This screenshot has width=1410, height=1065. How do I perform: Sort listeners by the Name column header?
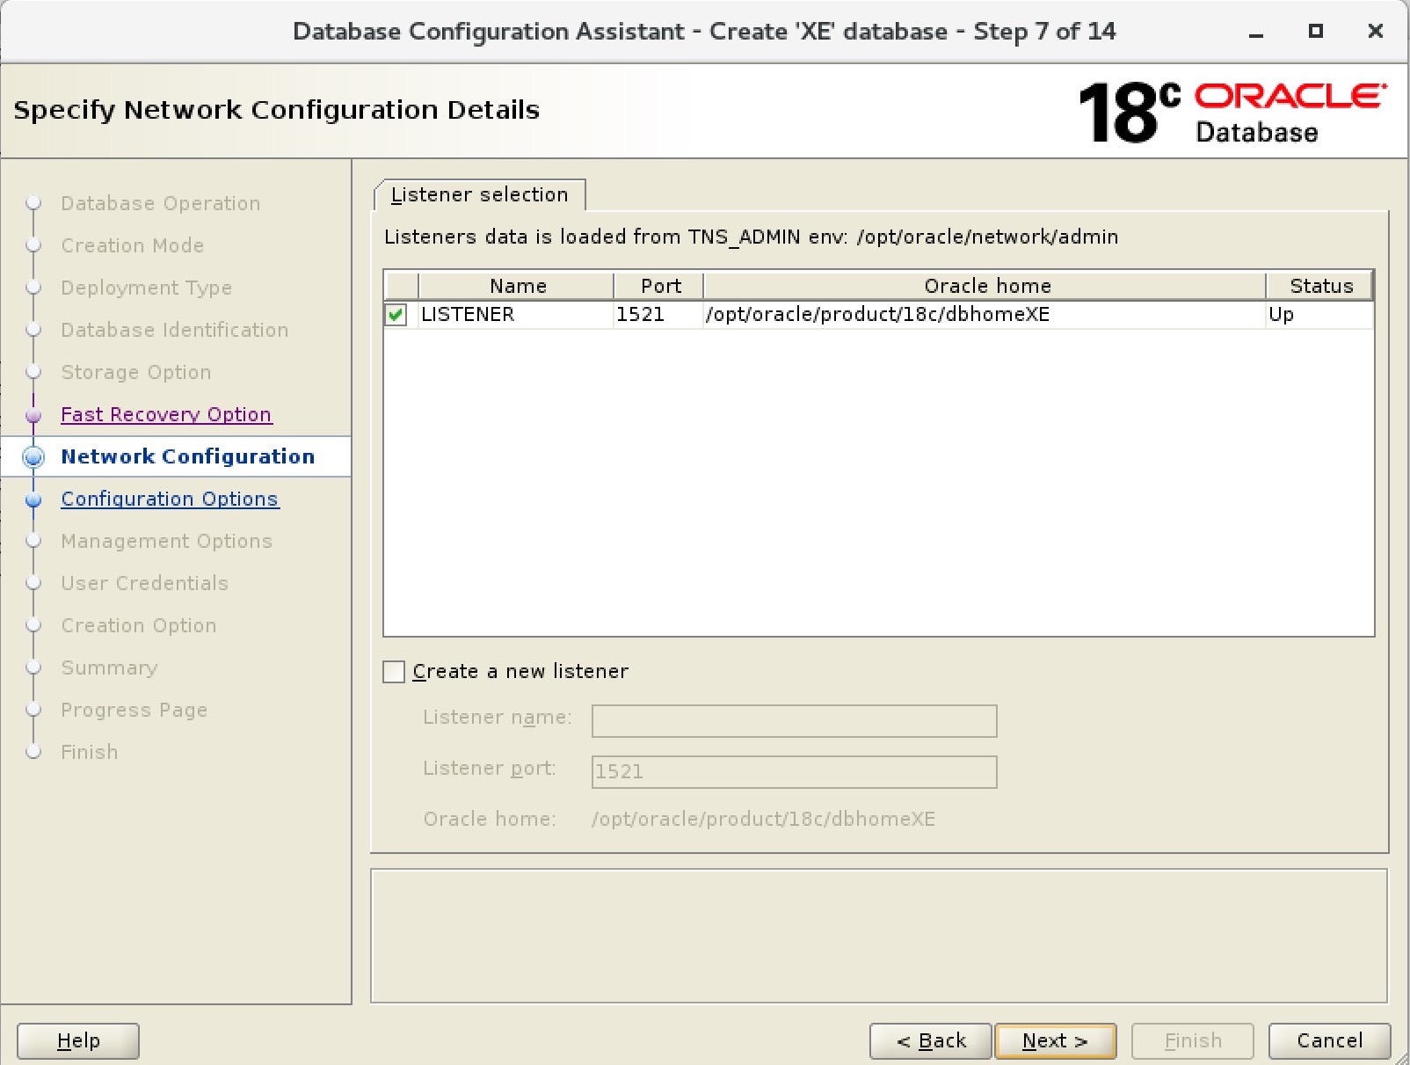click(x=517, y=285)
